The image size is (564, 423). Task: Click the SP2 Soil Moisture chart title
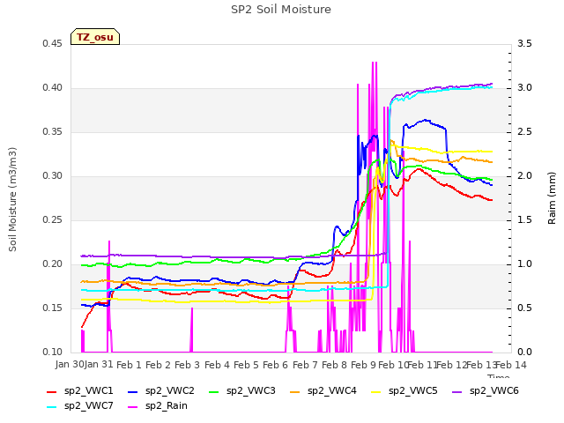point(281,10)
